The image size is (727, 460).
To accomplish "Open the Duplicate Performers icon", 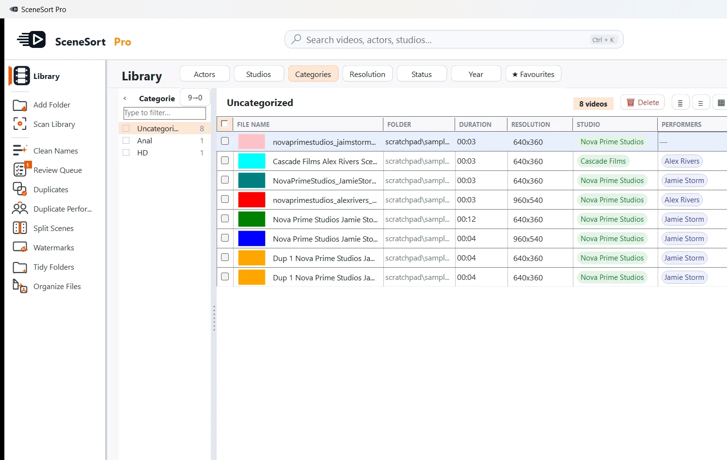I will [x=20, y=209].
